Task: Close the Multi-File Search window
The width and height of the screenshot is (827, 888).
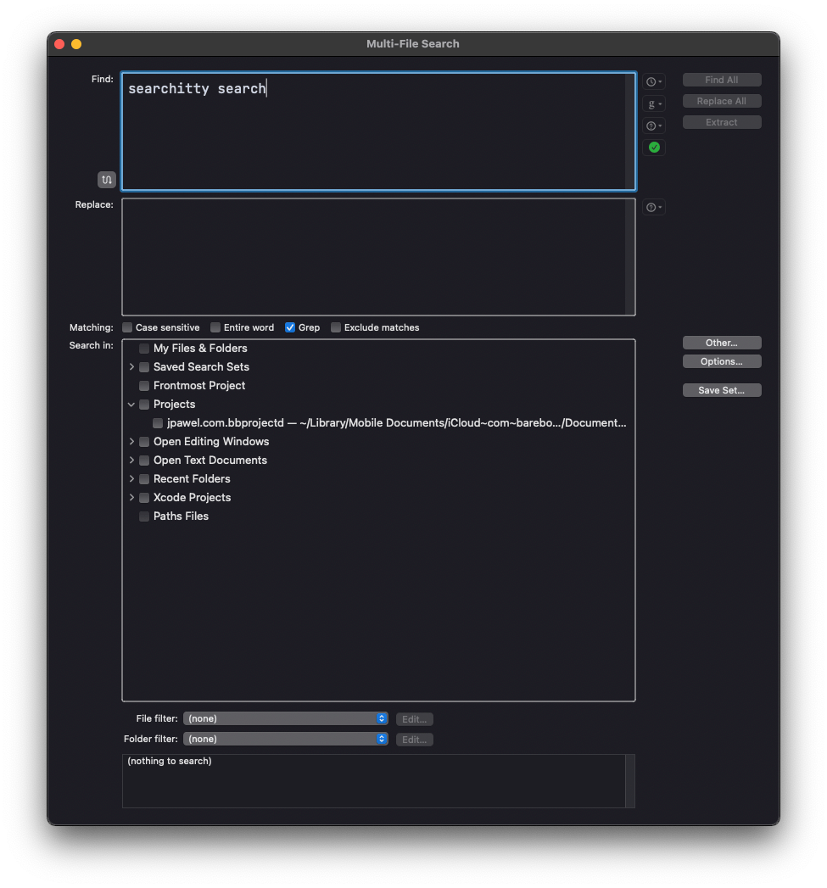Action: click(59, 44)
